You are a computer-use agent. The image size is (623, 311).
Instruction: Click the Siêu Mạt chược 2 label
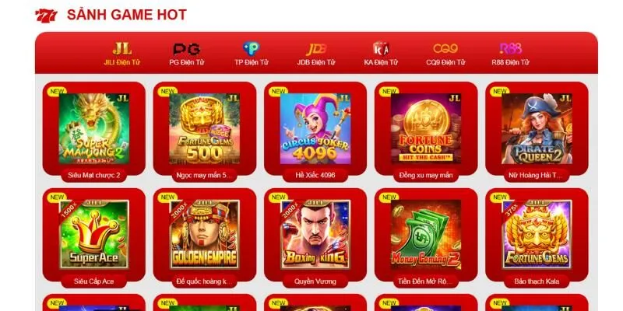point(93,175)
